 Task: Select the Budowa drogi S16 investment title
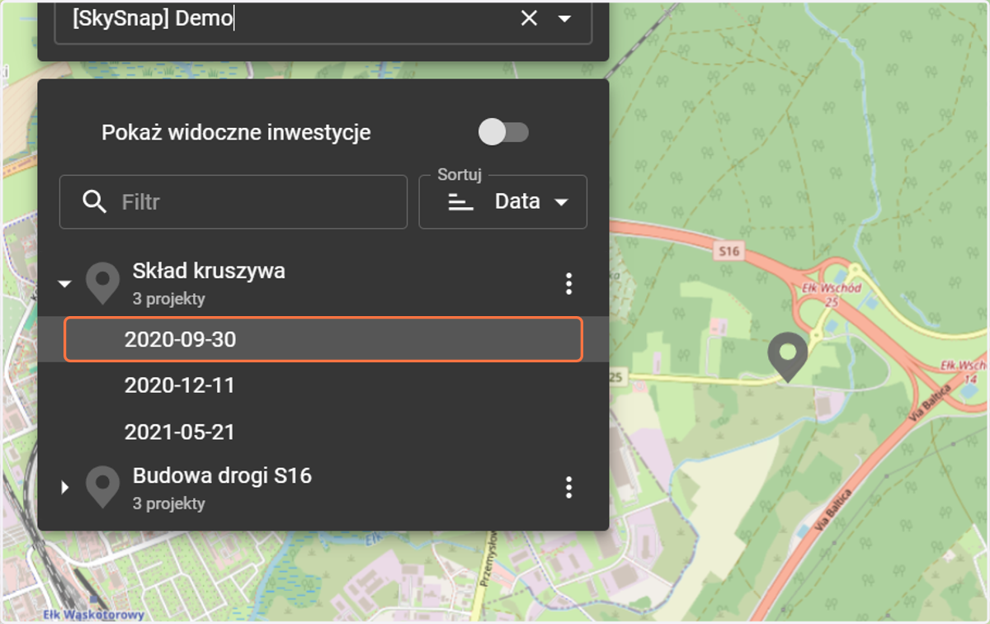(x=222, y=475)
